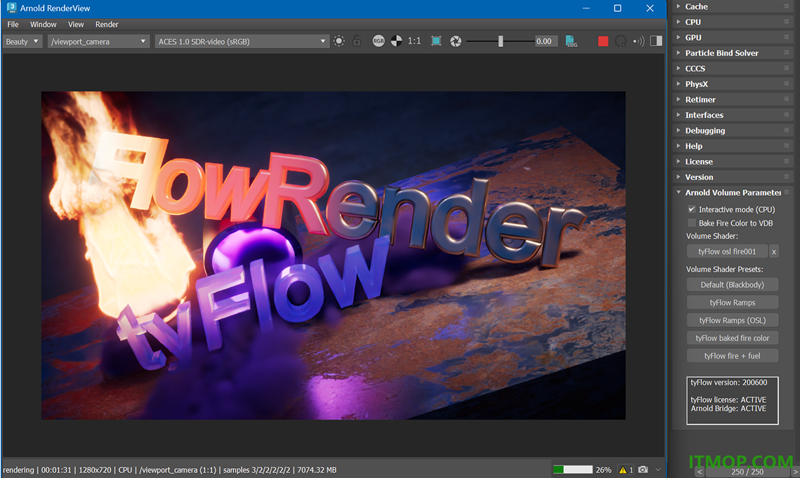Toggle the crop region tool icon
Image resolution: width=800 pixels, height=478 pixels.
pos(436,41)
